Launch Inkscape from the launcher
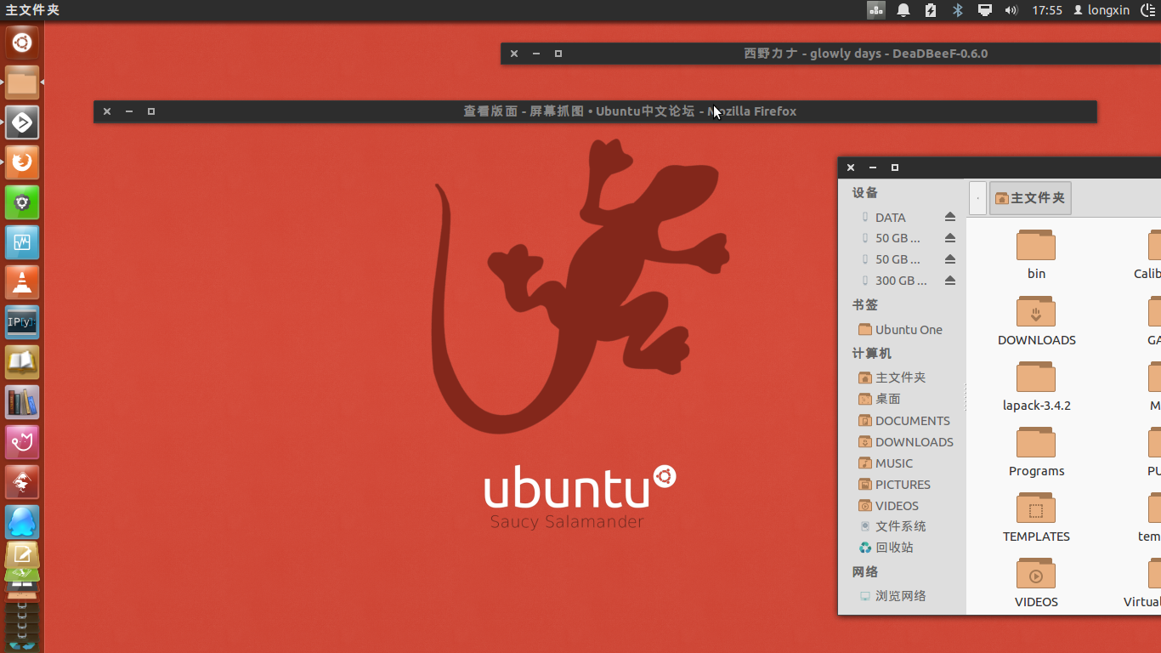The width and height of the screenshot is (1161, 653). [x=22, y=482]
